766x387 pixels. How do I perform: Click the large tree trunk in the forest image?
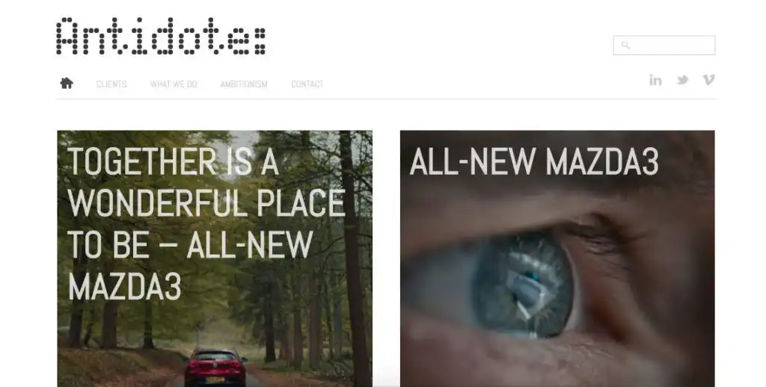click(x=355, y=258)
